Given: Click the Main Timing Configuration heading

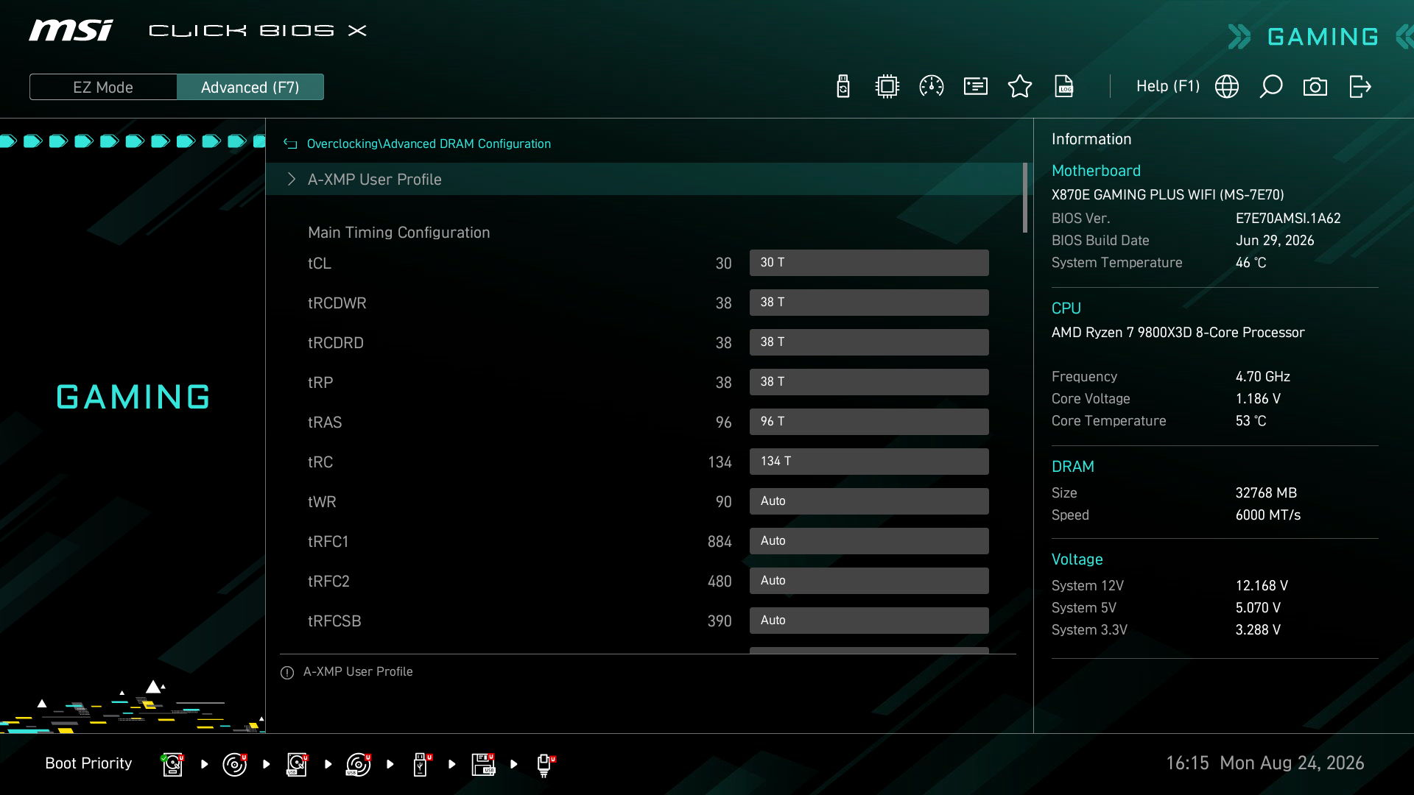Looking at the screenshot, I should click(398, 233).
